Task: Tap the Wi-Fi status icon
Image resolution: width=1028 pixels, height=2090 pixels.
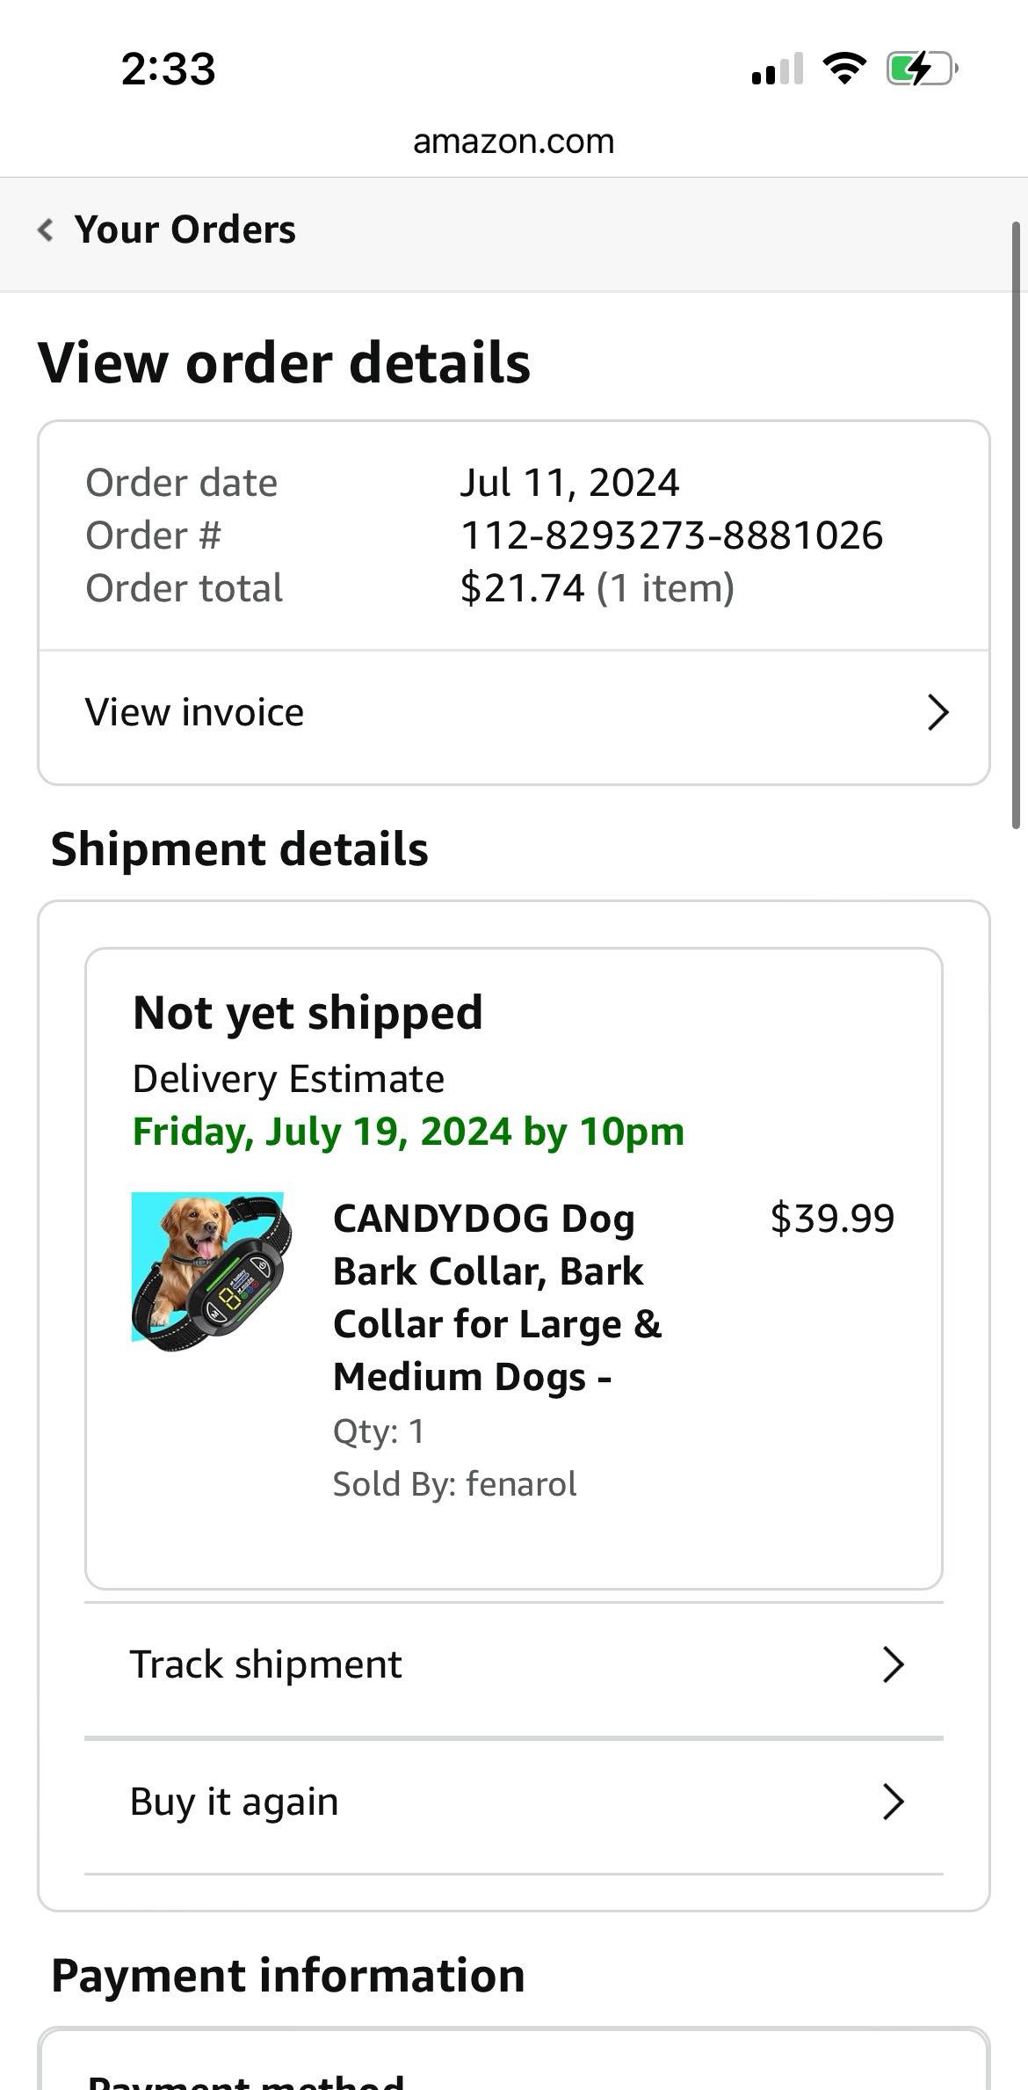Action: pos(844,68)
